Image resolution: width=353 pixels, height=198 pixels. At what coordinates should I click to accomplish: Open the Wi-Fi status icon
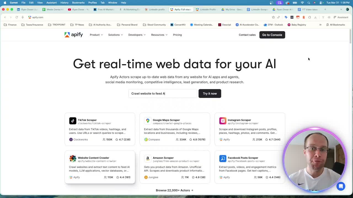302,3
